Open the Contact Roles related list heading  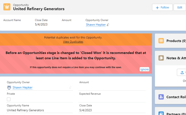point(176,97)
